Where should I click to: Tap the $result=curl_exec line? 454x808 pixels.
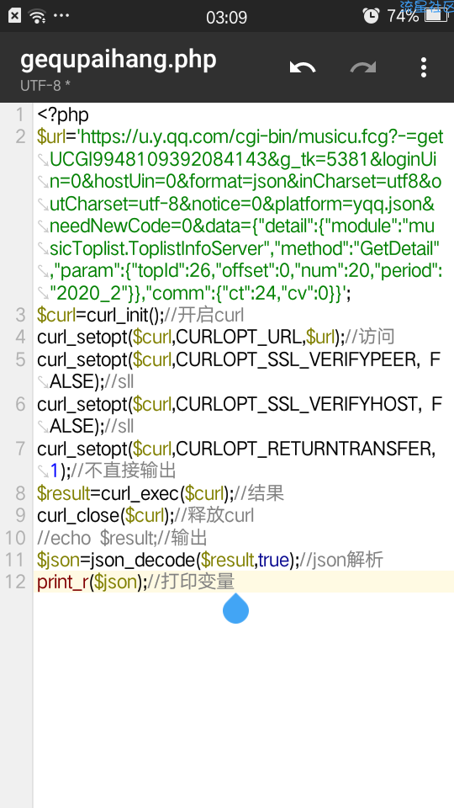[x=161, y=494]
